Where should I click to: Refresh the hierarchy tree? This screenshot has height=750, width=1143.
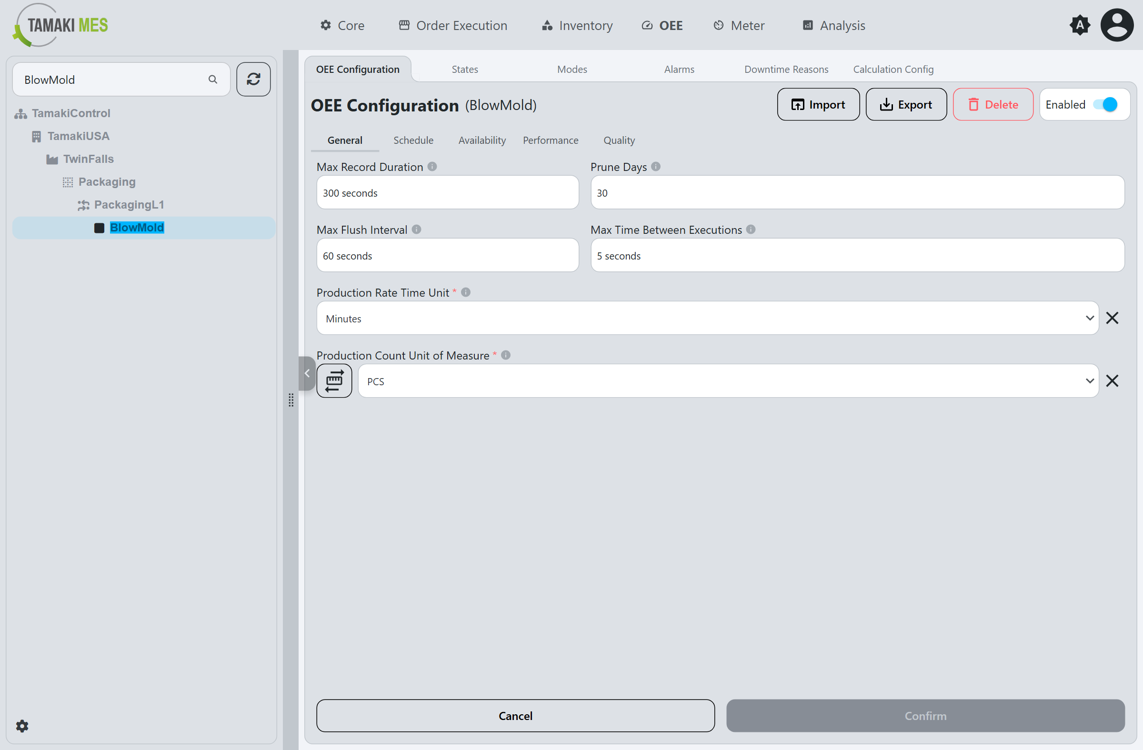[x=253, y=79]
